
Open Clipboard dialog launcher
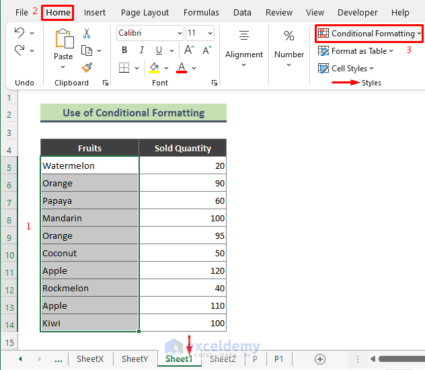106,83
